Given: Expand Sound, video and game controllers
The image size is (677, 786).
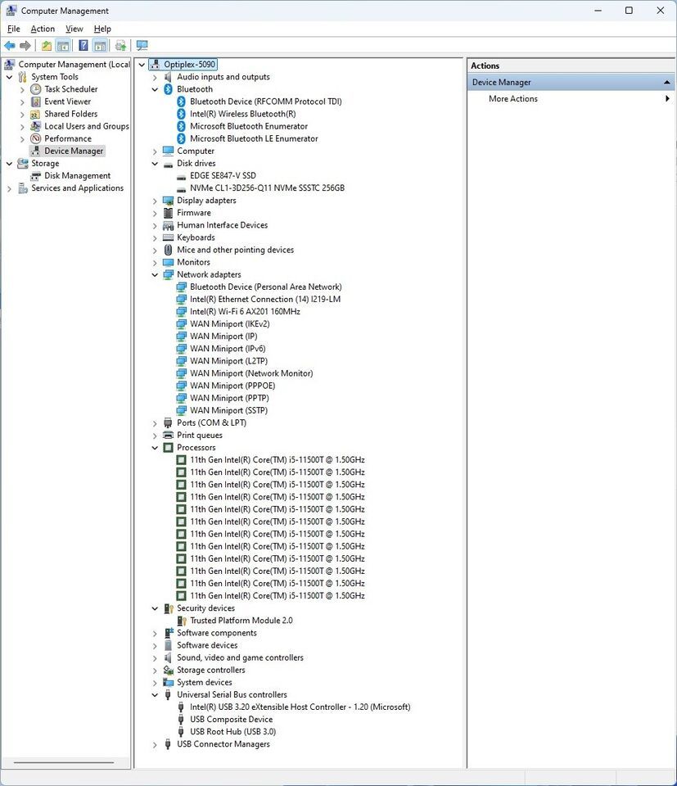Looking at the screenshot, I should click(x=155, y=658).
